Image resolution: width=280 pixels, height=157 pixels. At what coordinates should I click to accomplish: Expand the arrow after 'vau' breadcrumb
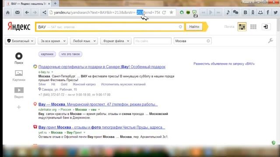[x=99, y=109]
